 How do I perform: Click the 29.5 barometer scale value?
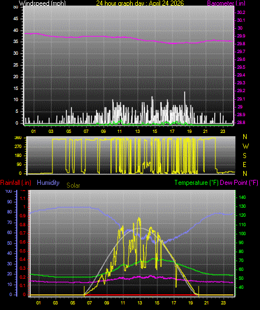(x=241, y=67)
